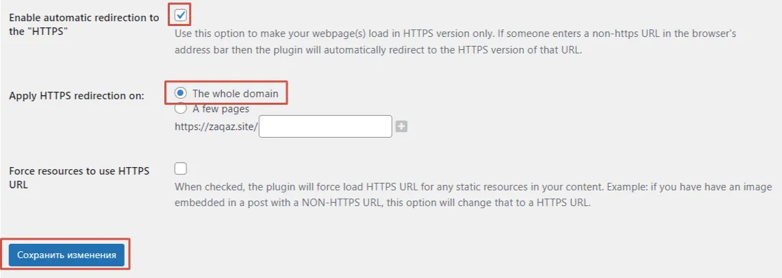This screenshot has width=782, height=278.
Task: Click the quoted "HTTPS" in the first setting label
Action: (49, 31)
